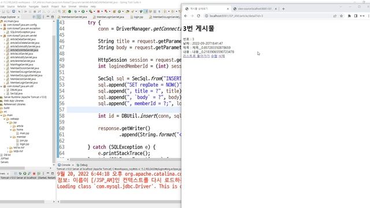
Task: Collapse all in Package Explorer toolbar
Action: pyautogui.click(x=34, y=17)
